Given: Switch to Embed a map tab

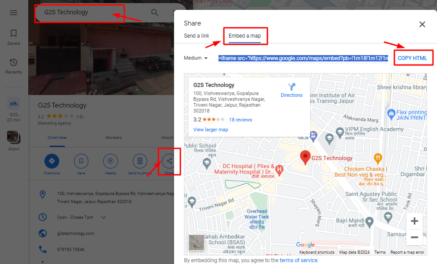Looking at the screenshot, I should tap(245, 36).
